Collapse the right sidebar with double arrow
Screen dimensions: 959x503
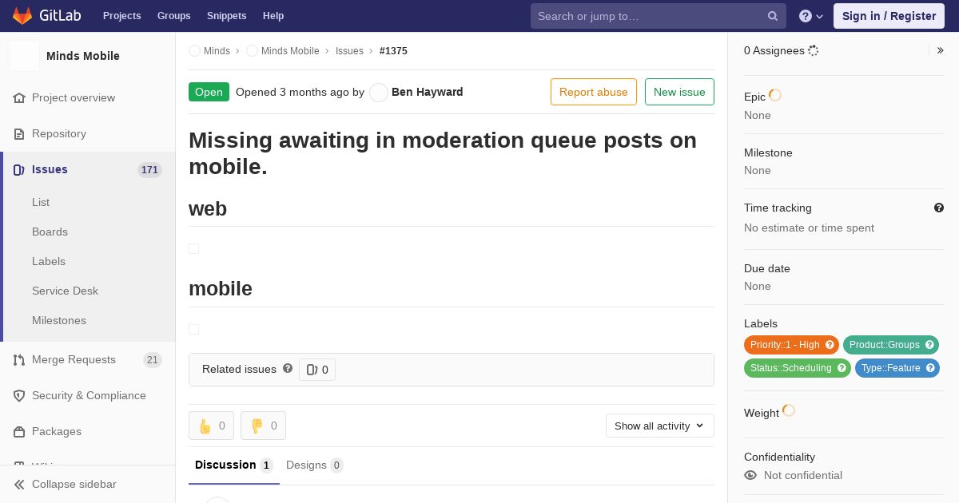click(x=941, y=50)
